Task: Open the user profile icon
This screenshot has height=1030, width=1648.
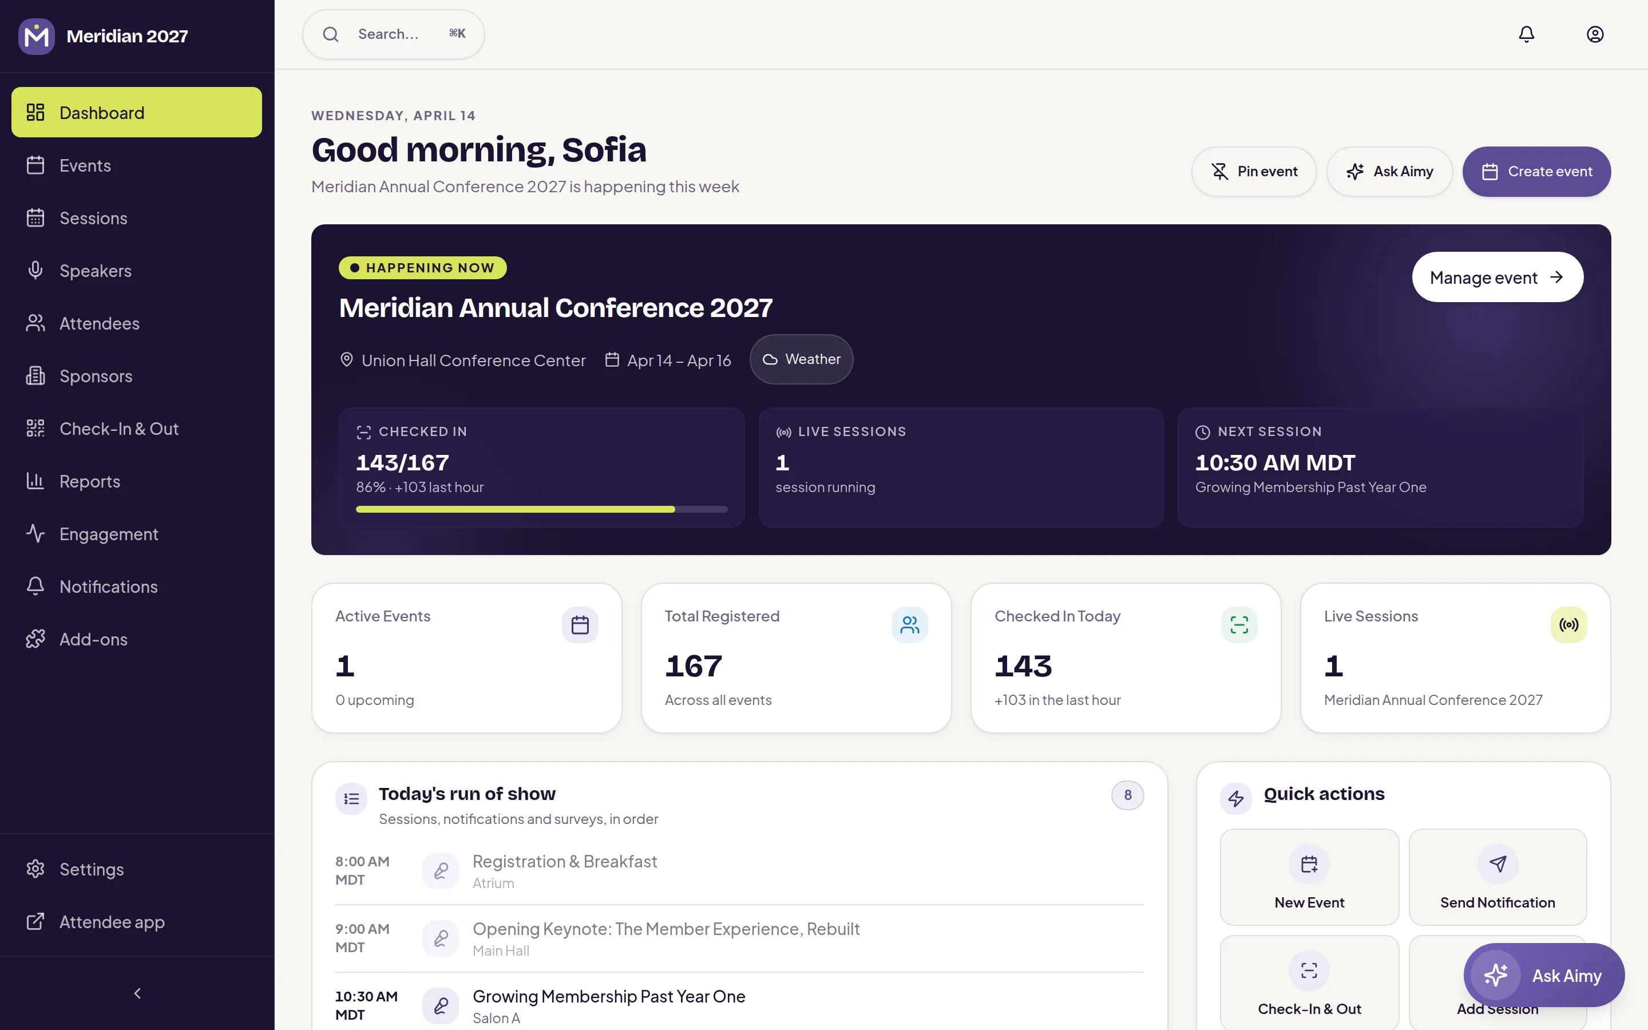Action: point(1595,34)
